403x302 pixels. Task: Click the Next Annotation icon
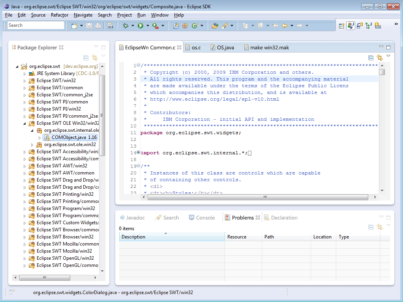click(x=245, y=25)
